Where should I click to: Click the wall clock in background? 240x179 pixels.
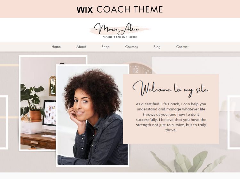tap(139, 68)
